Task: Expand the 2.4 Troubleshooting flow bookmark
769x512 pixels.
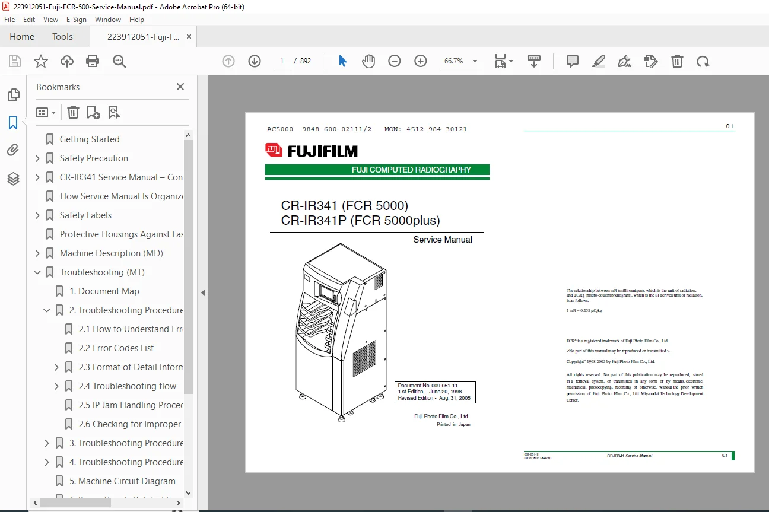Action: coord(56,386)
